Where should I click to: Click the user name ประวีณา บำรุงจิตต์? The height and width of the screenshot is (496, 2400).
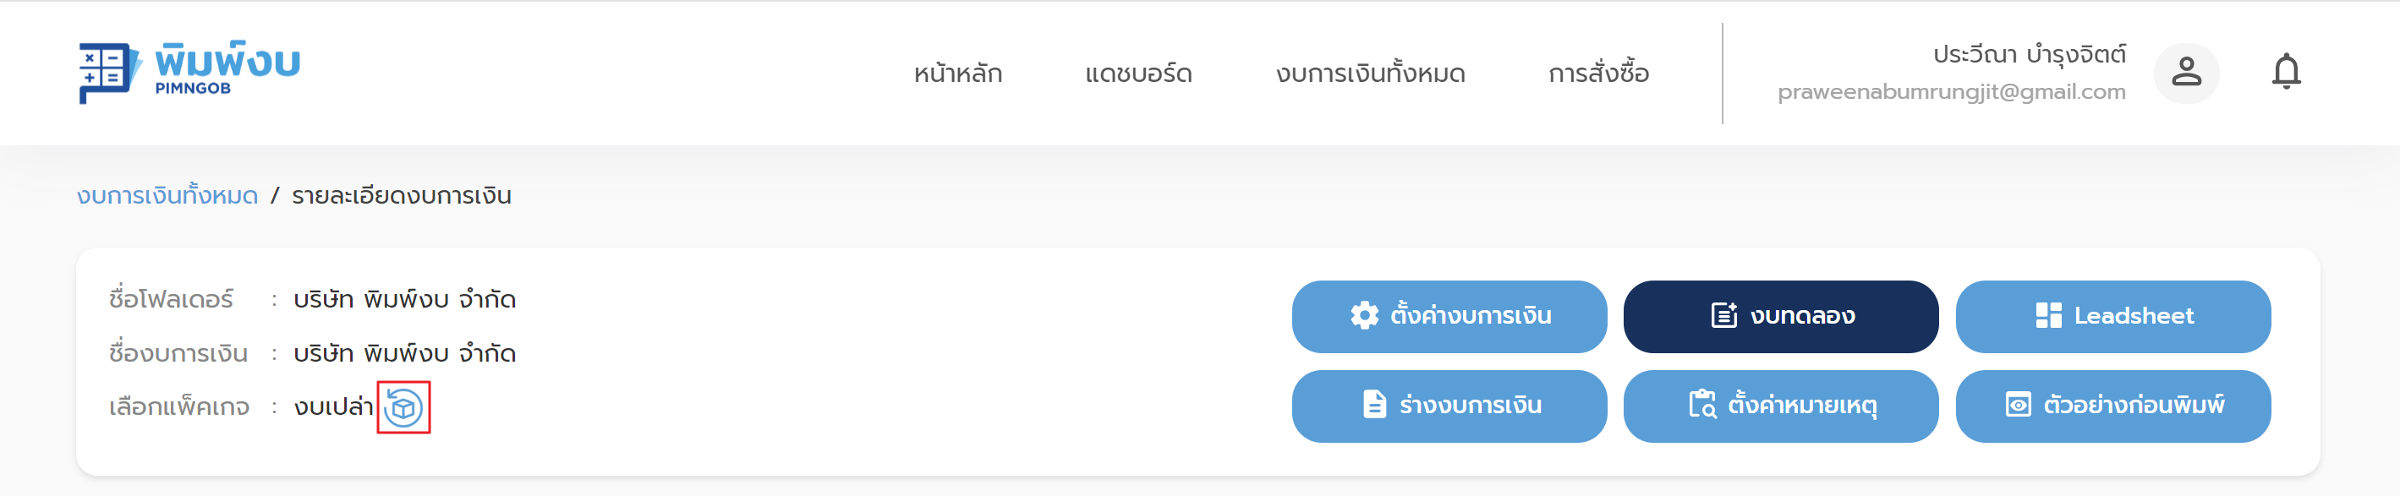[2030, 55]
